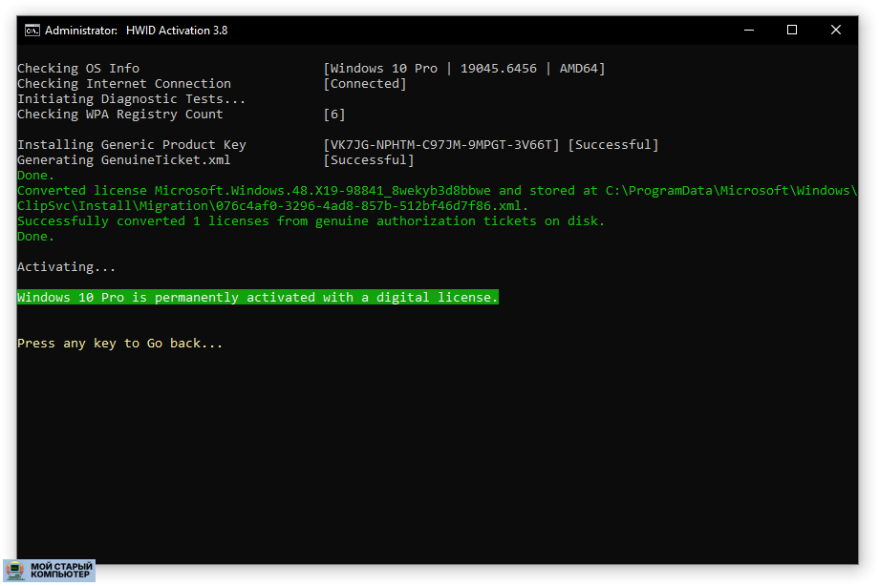Click the Windows 10 Pro build info text
The height and width of the screenshot is (586, 879).
click(x=464, y=69)
